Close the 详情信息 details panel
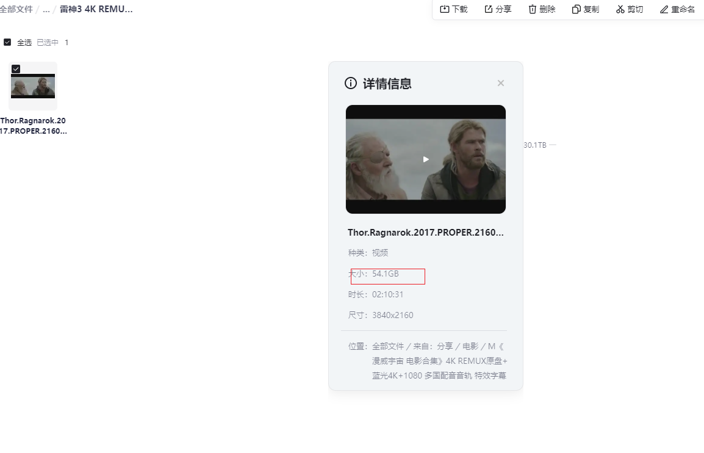Image resolution: width=704 pixels, height=453 pixels. tap(501, 83)
